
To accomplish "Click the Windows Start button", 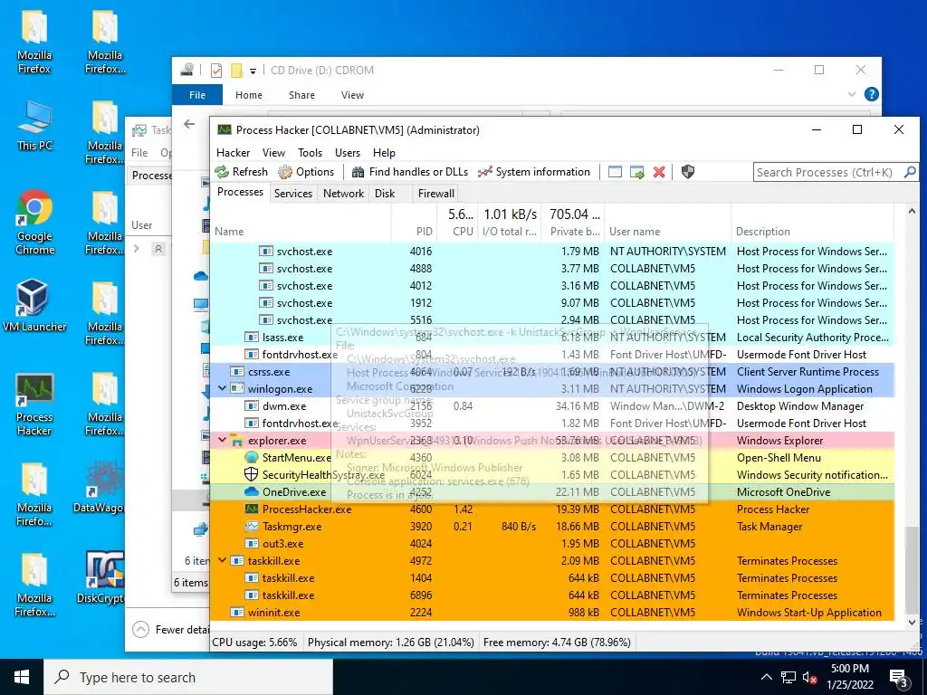I will coord(22,677).
